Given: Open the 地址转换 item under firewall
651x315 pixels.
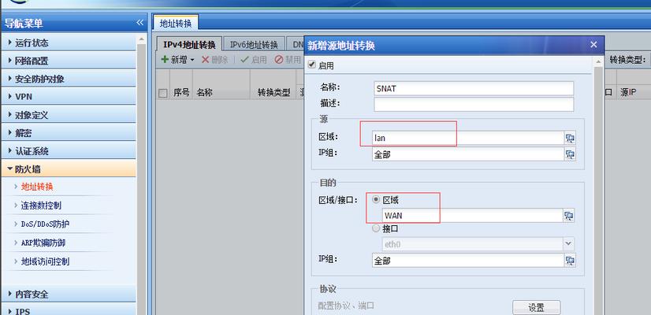Looking at the screenshot, I should pyautogui.click(x=37, y=187).
